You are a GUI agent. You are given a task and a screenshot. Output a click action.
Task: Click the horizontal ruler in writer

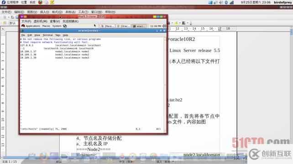pyautogui.click(x=202, y=29)
